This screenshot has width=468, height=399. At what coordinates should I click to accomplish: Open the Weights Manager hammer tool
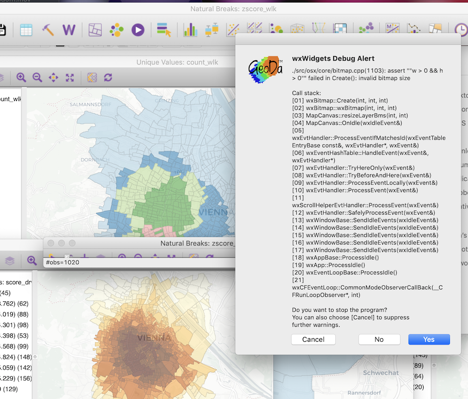click(x=48, y=29)
